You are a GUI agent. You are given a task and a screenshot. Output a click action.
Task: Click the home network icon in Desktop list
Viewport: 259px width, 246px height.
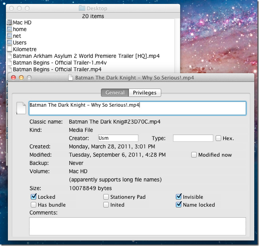(x=9, y=29)
